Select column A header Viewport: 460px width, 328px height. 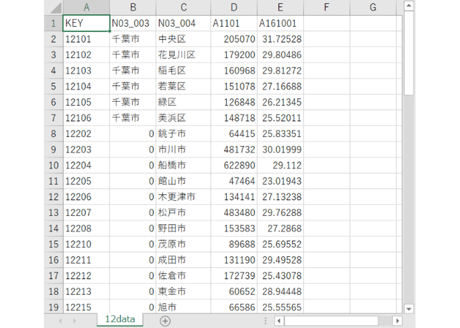[86, 7]
